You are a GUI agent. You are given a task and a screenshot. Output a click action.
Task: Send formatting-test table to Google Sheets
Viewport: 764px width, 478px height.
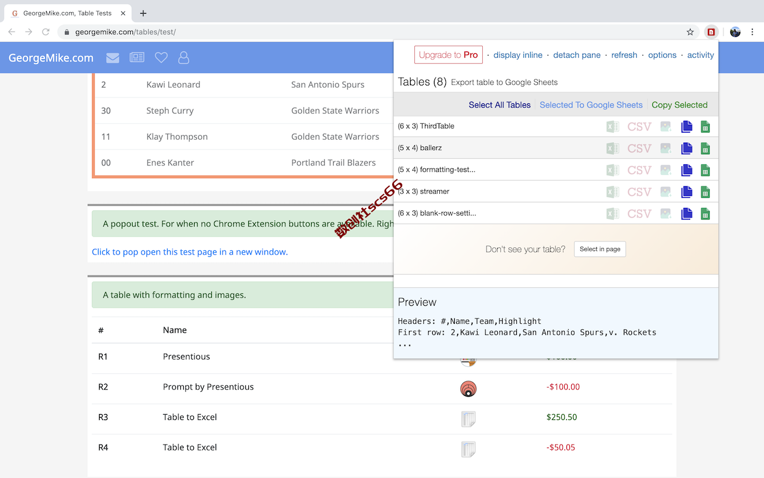[x=705, y=170]
